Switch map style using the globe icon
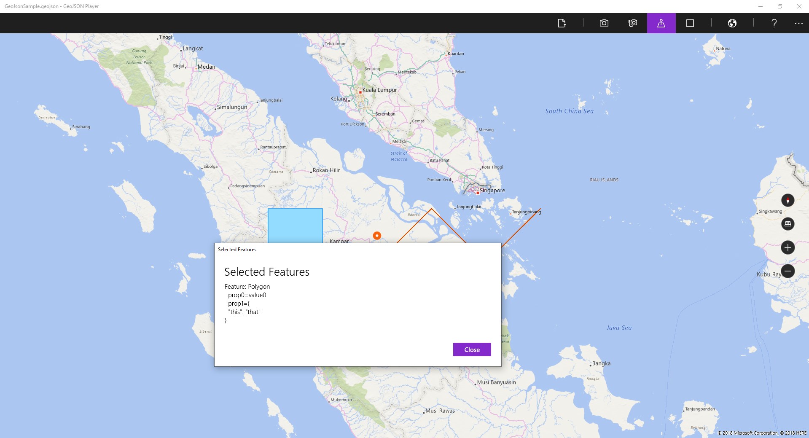 tap(732, 23)
